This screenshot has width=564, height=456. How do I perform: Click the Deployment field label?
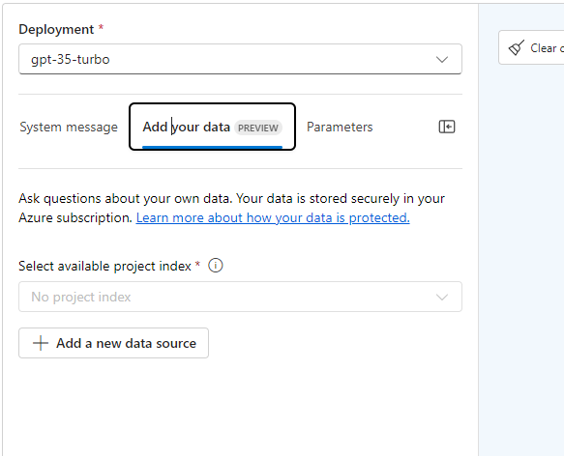point(56,29)
